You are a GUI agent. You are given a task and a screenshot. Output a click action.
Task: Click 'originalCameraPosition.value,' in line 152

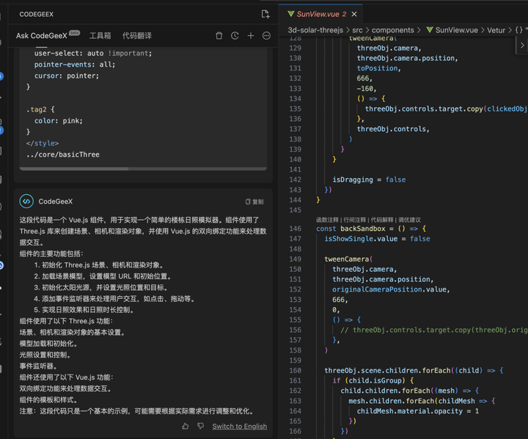391,289
